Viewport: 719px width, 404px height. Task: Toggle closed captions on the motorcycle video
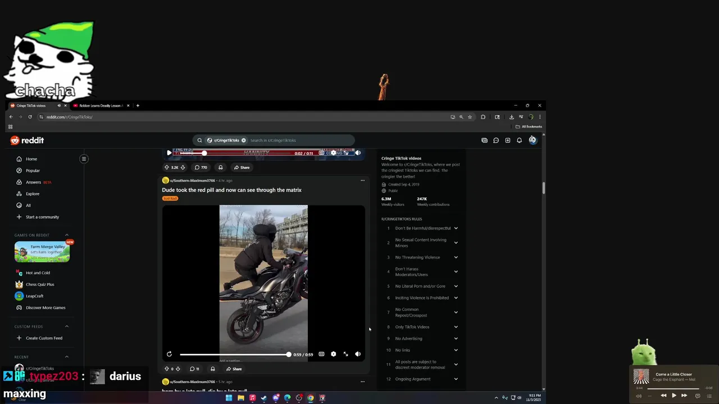click(321, 354)
